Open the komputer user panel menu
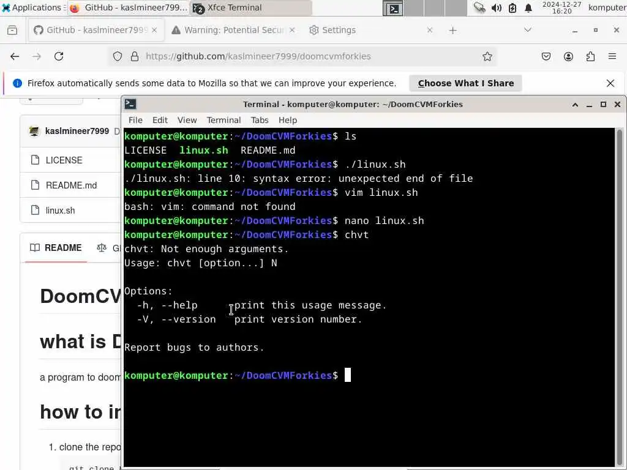 pos(607,7)
